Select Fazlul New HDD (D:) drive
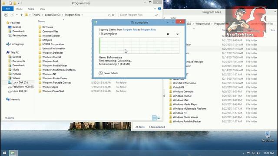 tap(23, 87)
